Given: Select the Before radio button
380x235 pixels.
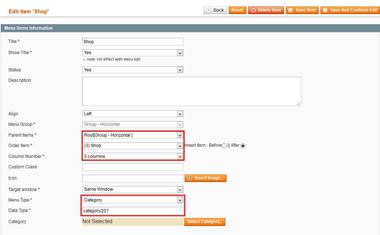Looking at the screenshot, I should pyautogui.click(x=224, y=146).
